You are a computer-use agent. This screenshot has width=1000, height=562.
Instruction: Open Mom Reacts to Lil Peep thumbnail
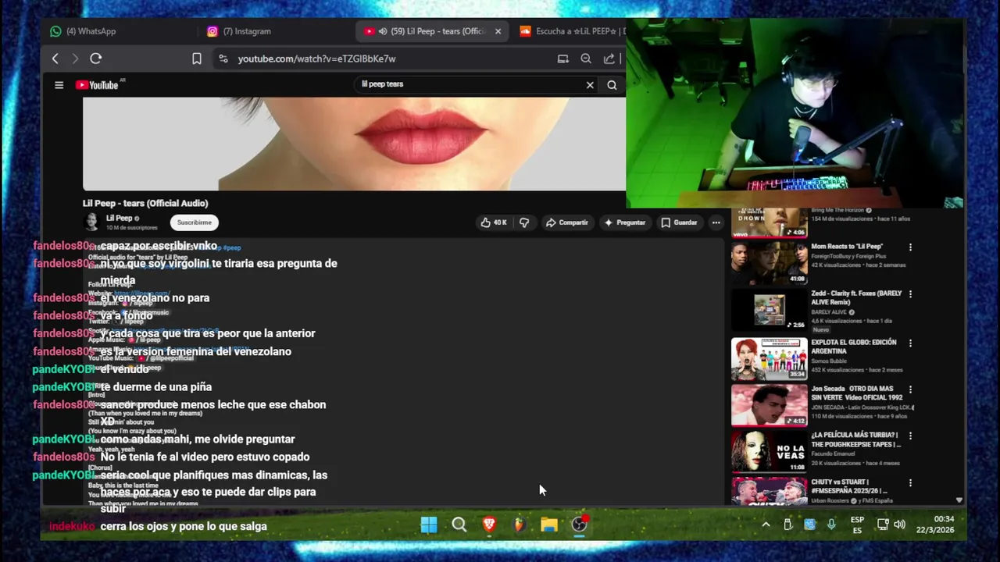coord(769,262)
